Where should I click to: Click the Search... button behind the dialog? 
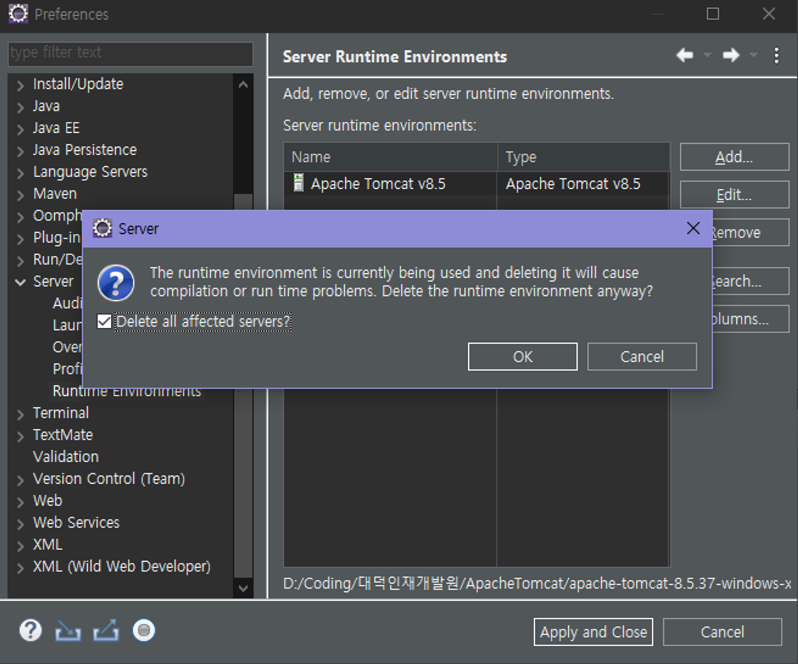click(750, 281)
